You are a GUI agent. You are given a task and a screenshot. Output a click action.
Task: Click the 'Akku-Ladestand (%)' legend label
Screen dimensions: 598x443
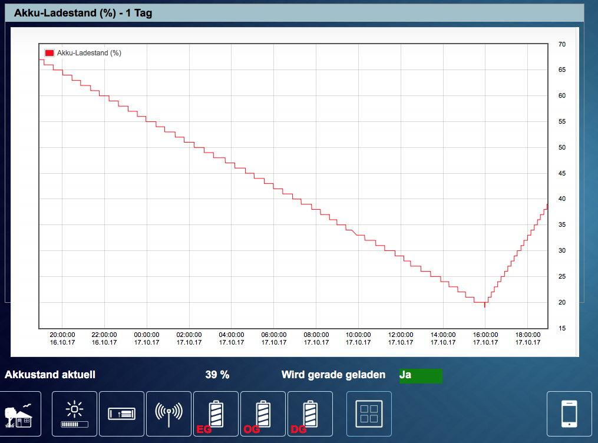89,53
